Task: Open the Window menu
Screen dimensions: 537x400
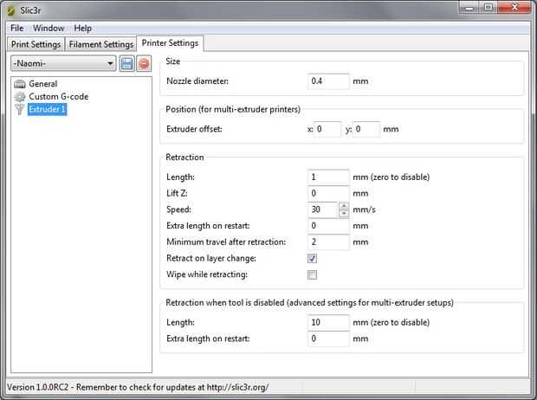Action: (x=49, y=28)
